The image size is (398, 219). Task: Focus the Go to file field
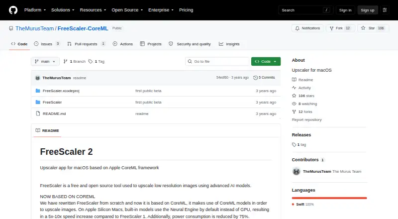(217, 62)
